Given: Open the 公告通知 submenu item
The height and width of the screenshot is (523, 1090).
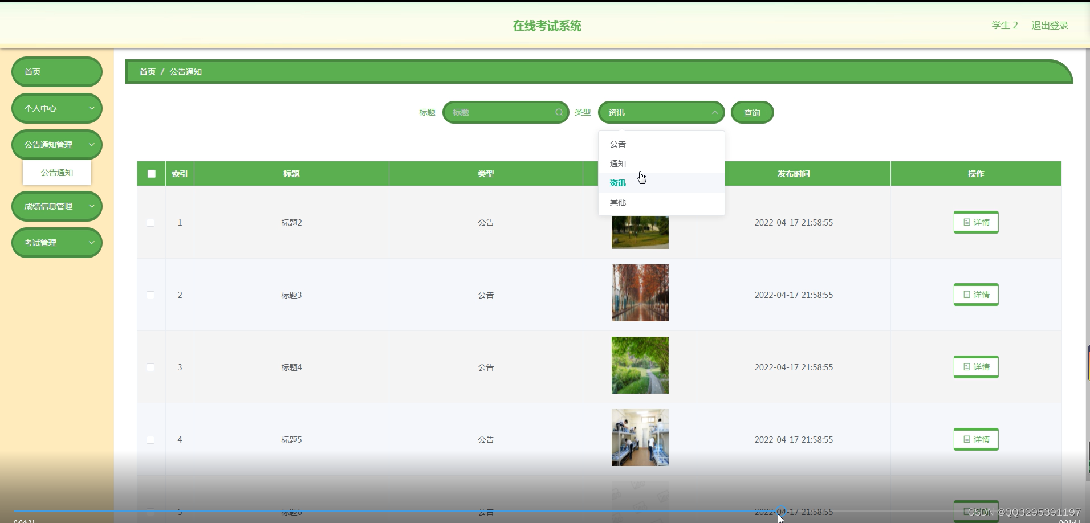Looking at the screenshot, I should tap(57, 173).
